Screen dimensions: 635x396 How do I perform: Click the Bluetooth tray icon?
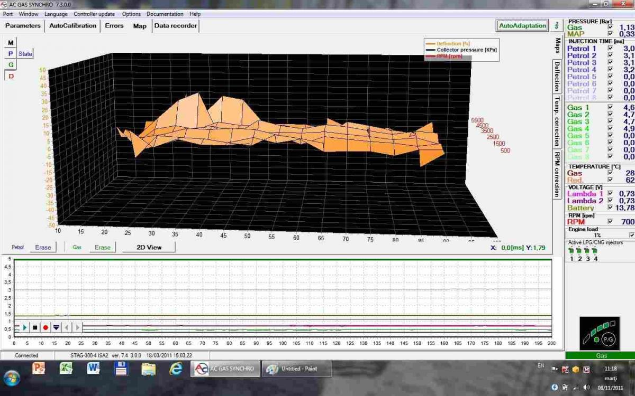555,386
